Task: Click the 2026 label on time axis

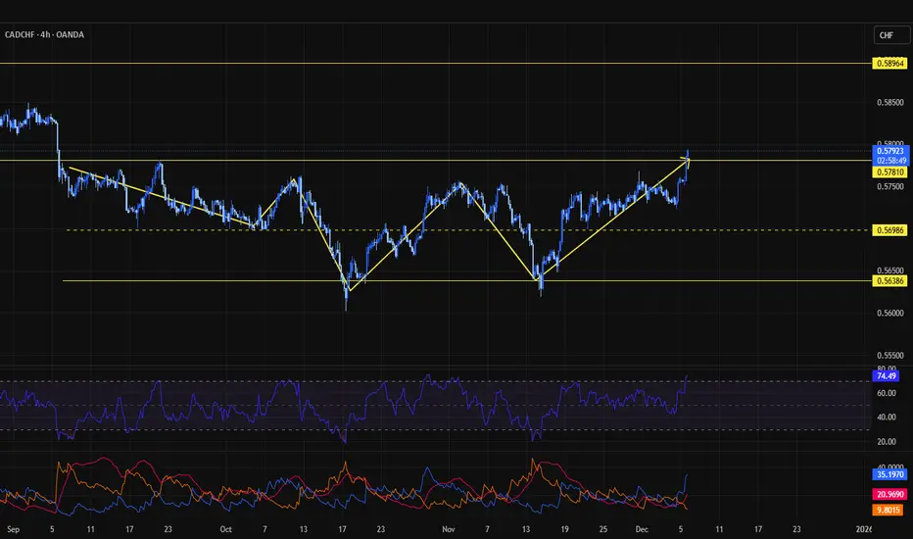Action: (x=865, y=528)
